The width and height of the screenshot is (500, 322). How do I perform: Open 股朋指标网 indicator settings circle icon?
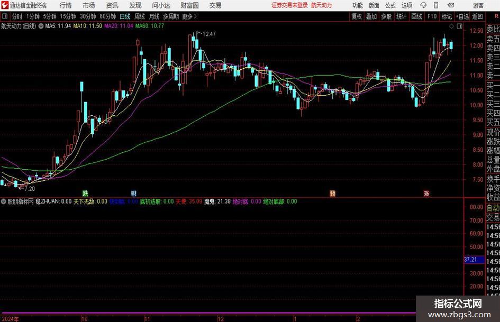[4, 201]
